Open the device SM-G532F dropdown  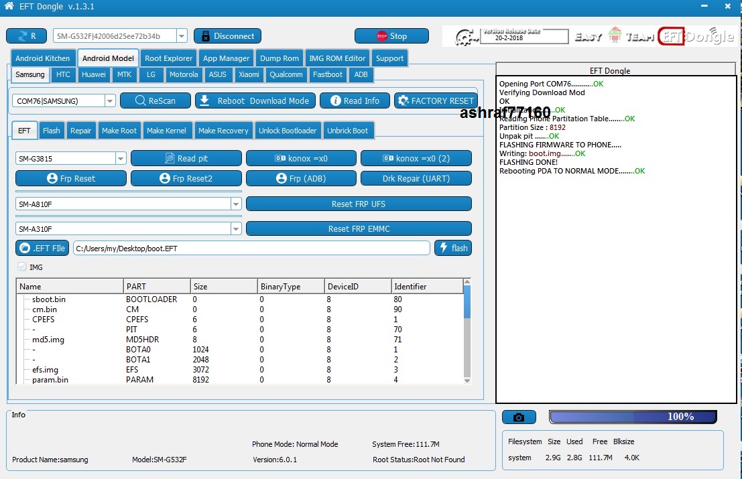pos(182,36)
